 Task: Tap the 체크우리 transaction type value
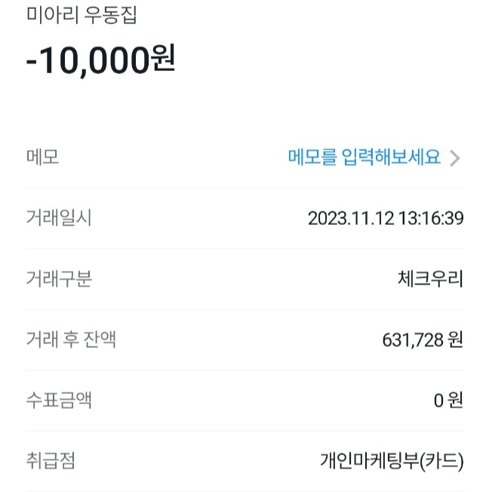[429, 279]
